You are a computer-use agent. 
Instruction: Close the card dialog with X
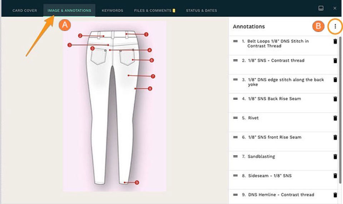(x=335, y=8)
